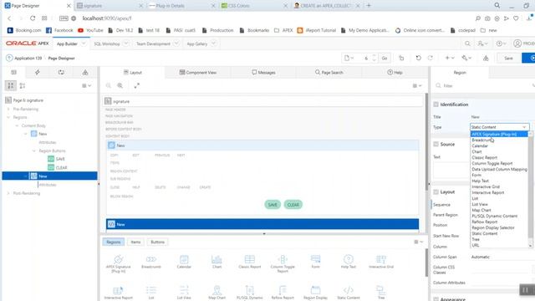Image resolution: width=535 pixels, height=301 pixels.
Task: Select the Regions gallery tab
Action: tap(114, 242)
